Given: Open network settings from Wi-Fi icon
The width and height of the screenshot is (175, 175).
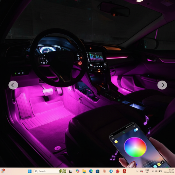Looking at the screenshot, I should (153, 171).
